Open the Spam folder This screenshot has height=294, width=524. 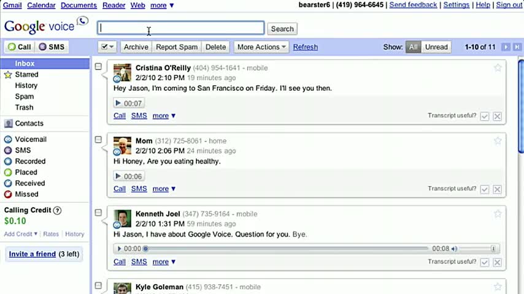click(x=25, y=96)
